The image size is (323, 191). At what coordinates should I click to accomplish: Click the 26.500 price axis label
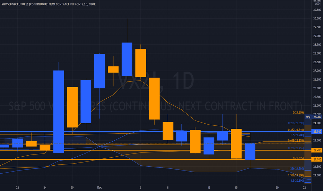click(x=317, y=80)
